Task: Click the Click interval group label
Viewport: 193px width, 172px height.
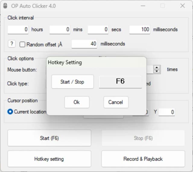Action: click(21, 18)
